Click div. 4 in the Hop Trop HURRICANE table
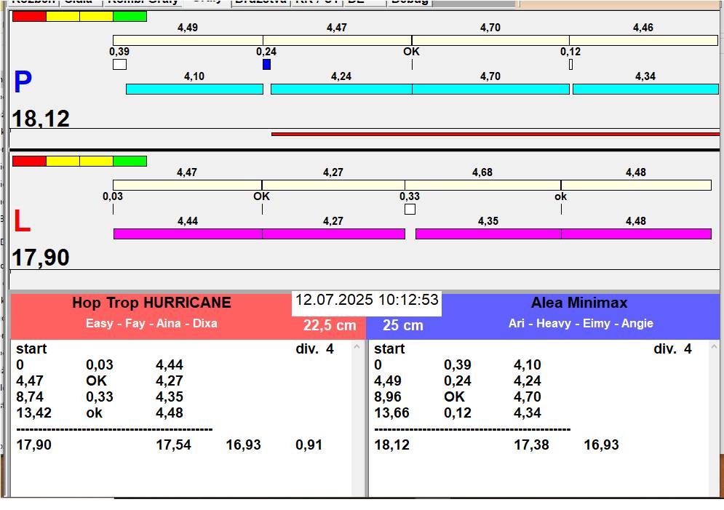The width and height of the screenshot is (724, 510). click(314, 349)
